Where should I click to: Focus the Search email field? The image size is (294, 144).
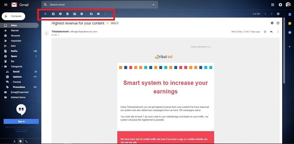[x=100, y=5]
